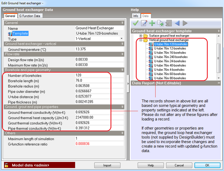Viewport: 224px width, 171px height.
Task: Expand Surface ground heat exchanger folder
Action: 141,36
